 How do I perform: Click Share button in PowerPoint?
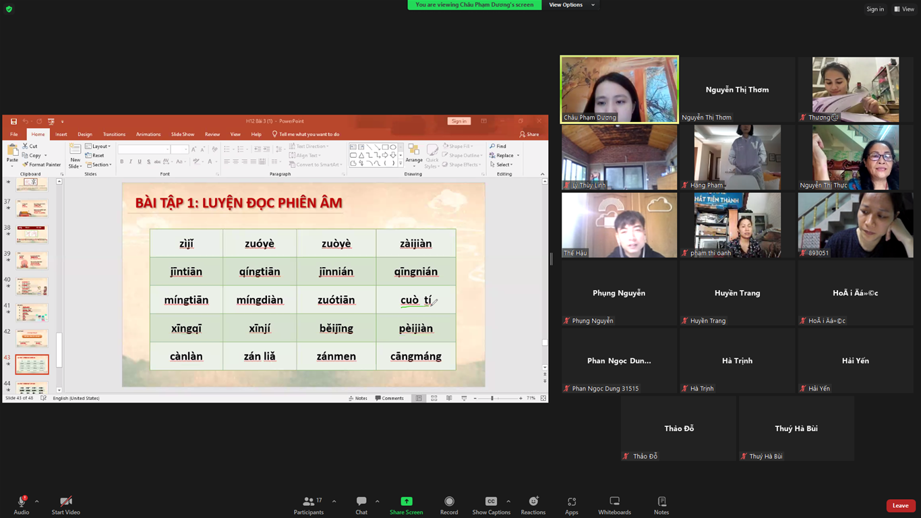pos(529,134)
